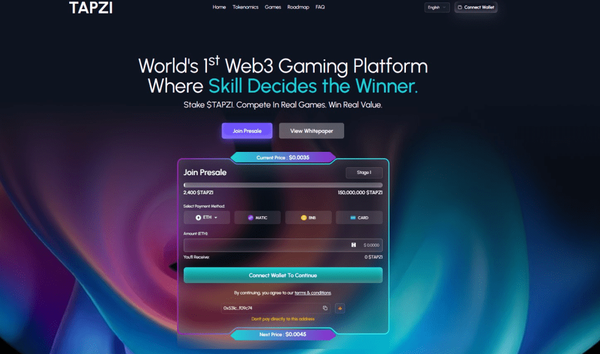Open the English language dropdown
This screenshot has height=354, width=600.
437,7
